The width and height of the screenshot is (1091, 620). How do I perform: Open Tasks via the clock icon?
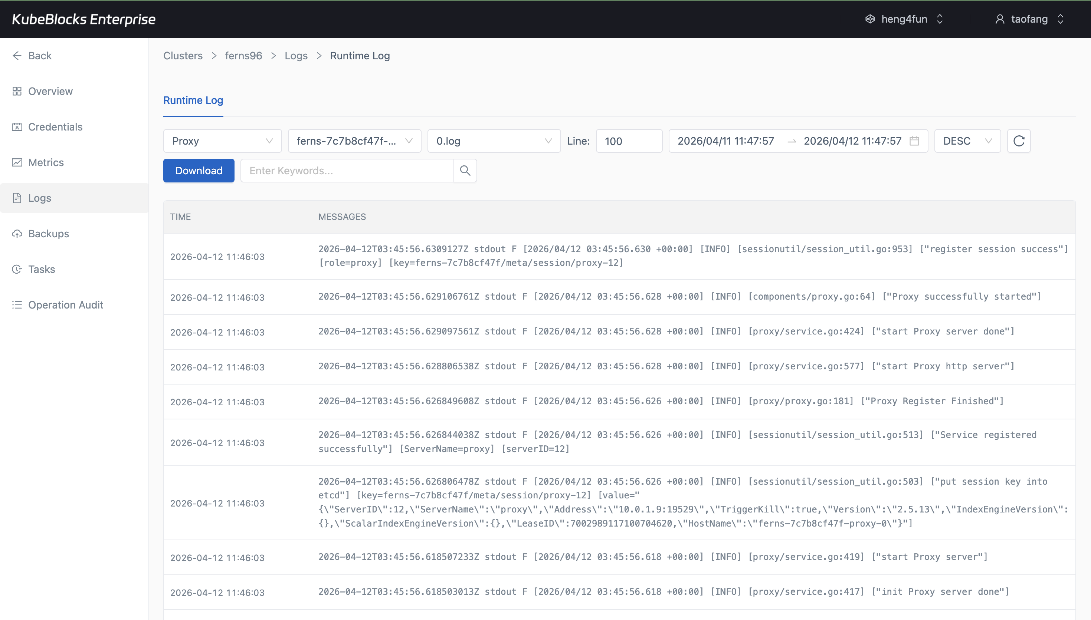(17, 269)
